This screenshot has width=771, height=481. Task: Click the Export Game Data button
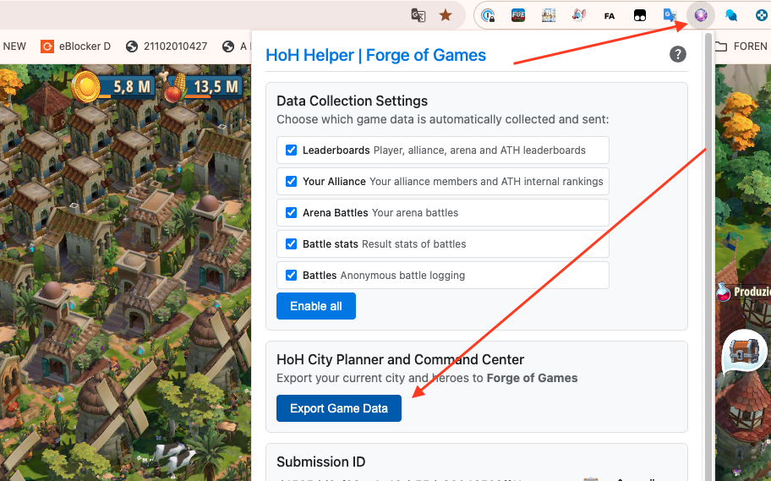tap(338, 408)
